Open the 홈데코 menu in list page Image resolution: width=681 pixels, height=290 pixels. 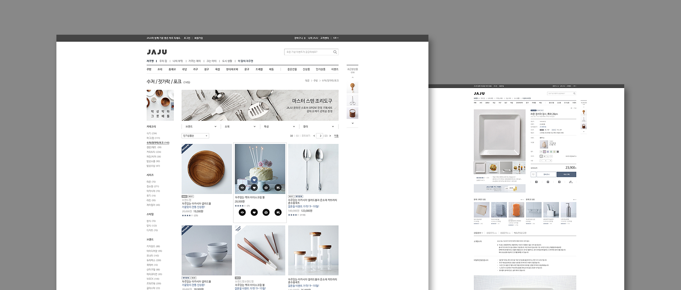click(x=172, y=69)
